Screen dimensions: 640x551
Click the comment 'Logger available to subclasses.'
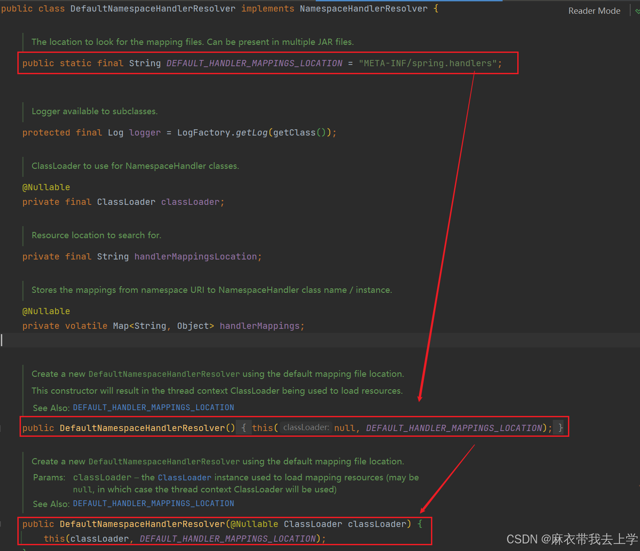click(x=95, y=111)
